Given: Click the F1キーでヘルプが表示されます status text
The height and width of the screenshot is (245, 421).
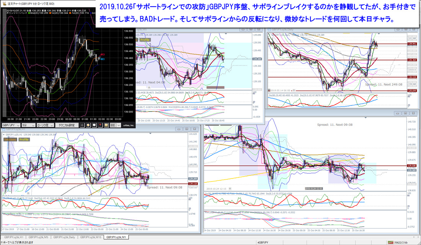Looking at the screenshot, I should point(17,242).
